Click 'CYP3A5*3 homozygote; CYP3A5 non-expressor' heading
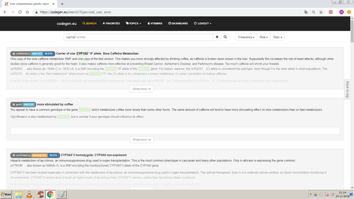The height and width of the screenshot is (199, 354). 93,155
